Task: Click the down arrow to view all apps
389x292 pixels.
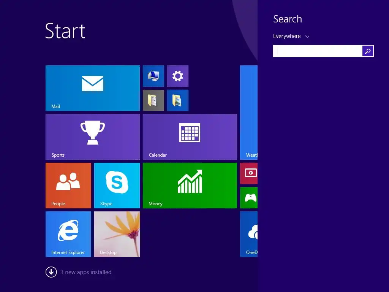Action: point(51,272)
